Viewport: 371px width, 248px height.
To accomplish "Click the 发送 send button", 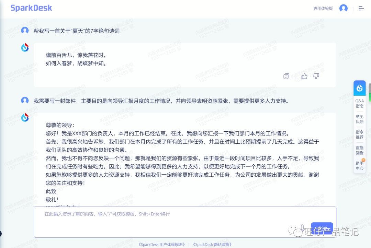I will point(322,228).
